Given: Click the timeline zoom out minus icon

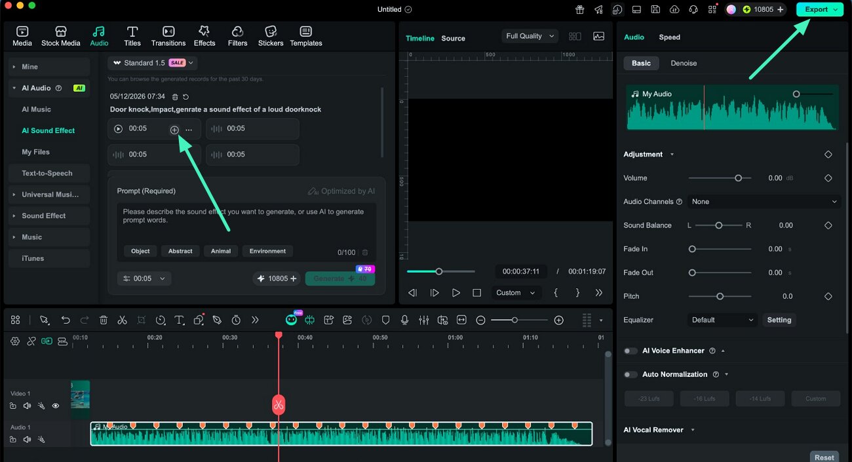Looking at the screenshot, I should (480, 320).
